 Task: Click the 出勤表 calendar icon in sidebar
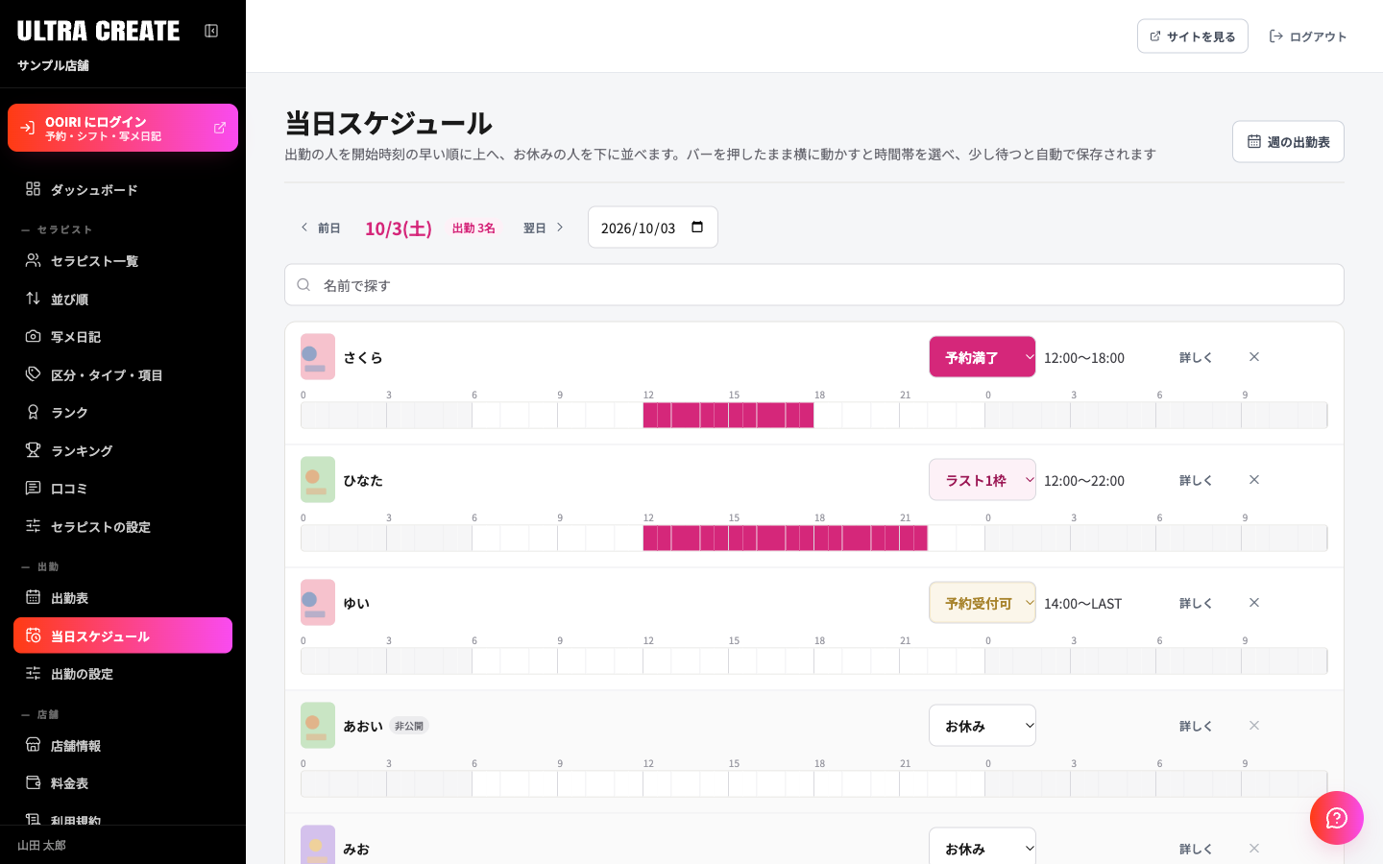(33, 597)
